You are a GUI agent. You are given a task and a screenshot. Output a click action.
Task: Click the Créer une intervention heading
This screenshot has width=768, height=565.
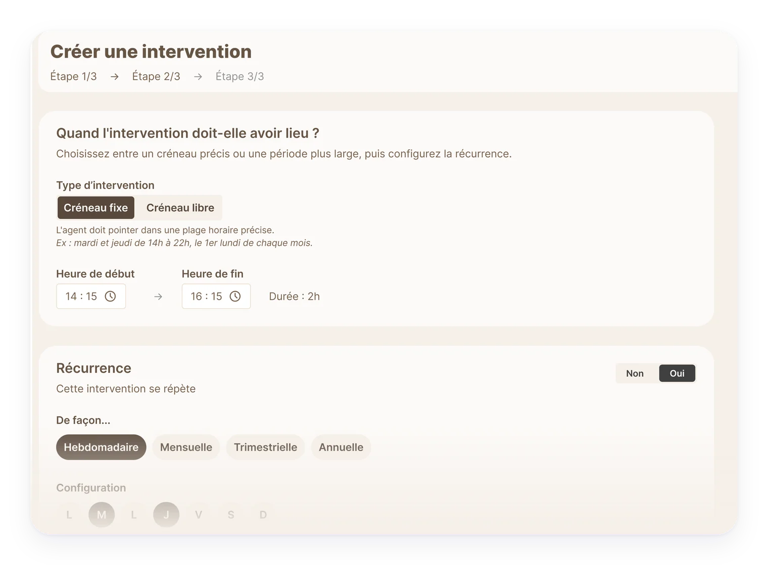tap(151, 51)
